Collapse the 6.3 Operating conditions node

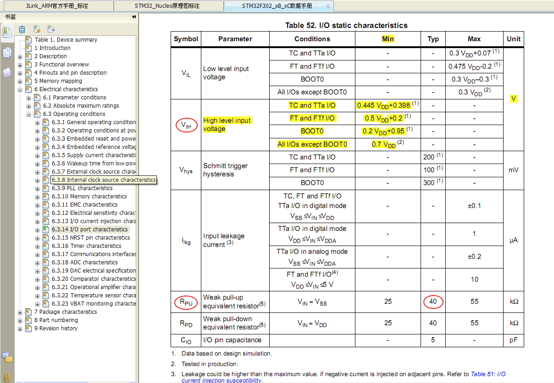(x=29, y=114)
